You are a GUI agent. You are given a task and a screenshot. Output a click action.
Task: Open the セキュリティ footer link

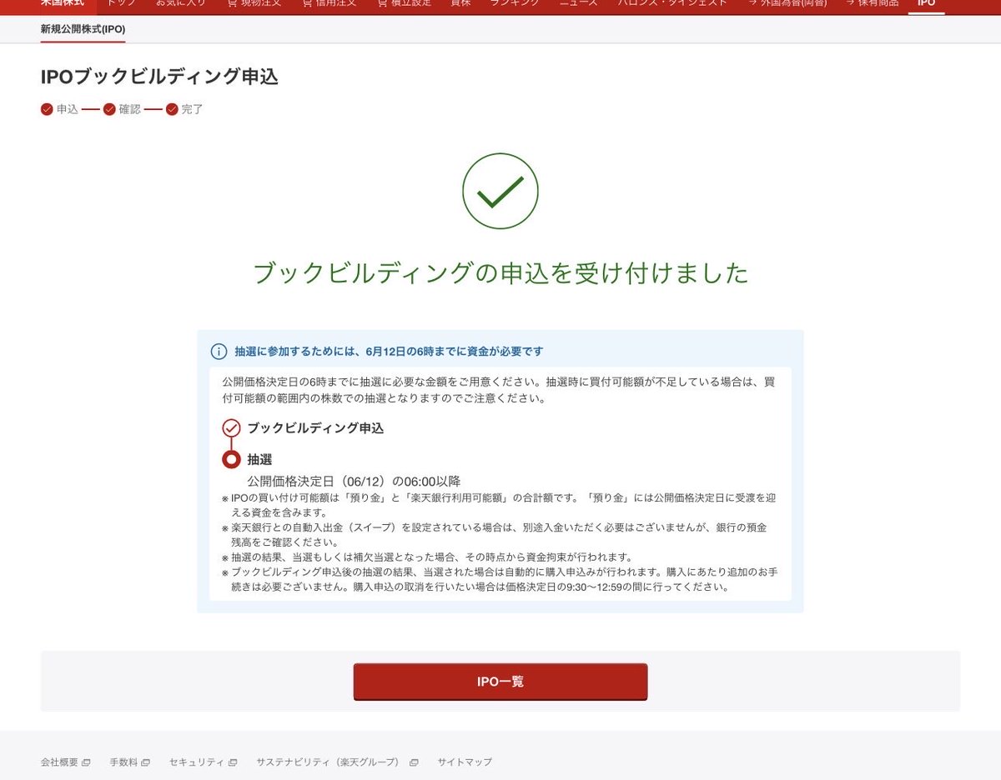pos(203,762)
